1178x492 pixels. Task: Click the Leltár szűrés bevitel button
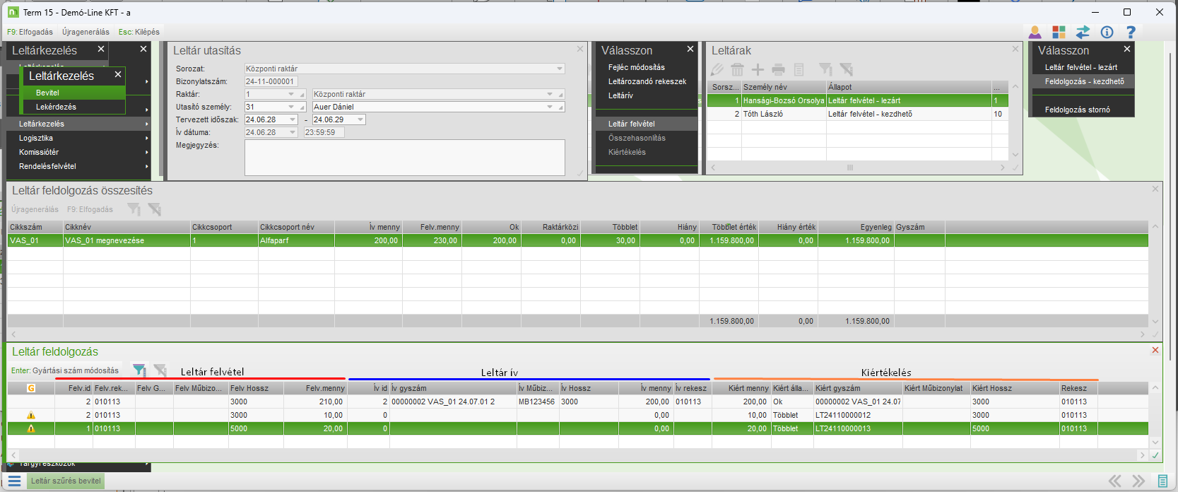(66, 481)
